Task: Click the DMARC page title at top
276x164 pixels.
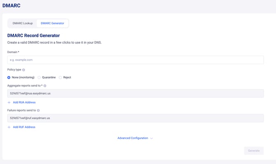Action: (12, 6)
